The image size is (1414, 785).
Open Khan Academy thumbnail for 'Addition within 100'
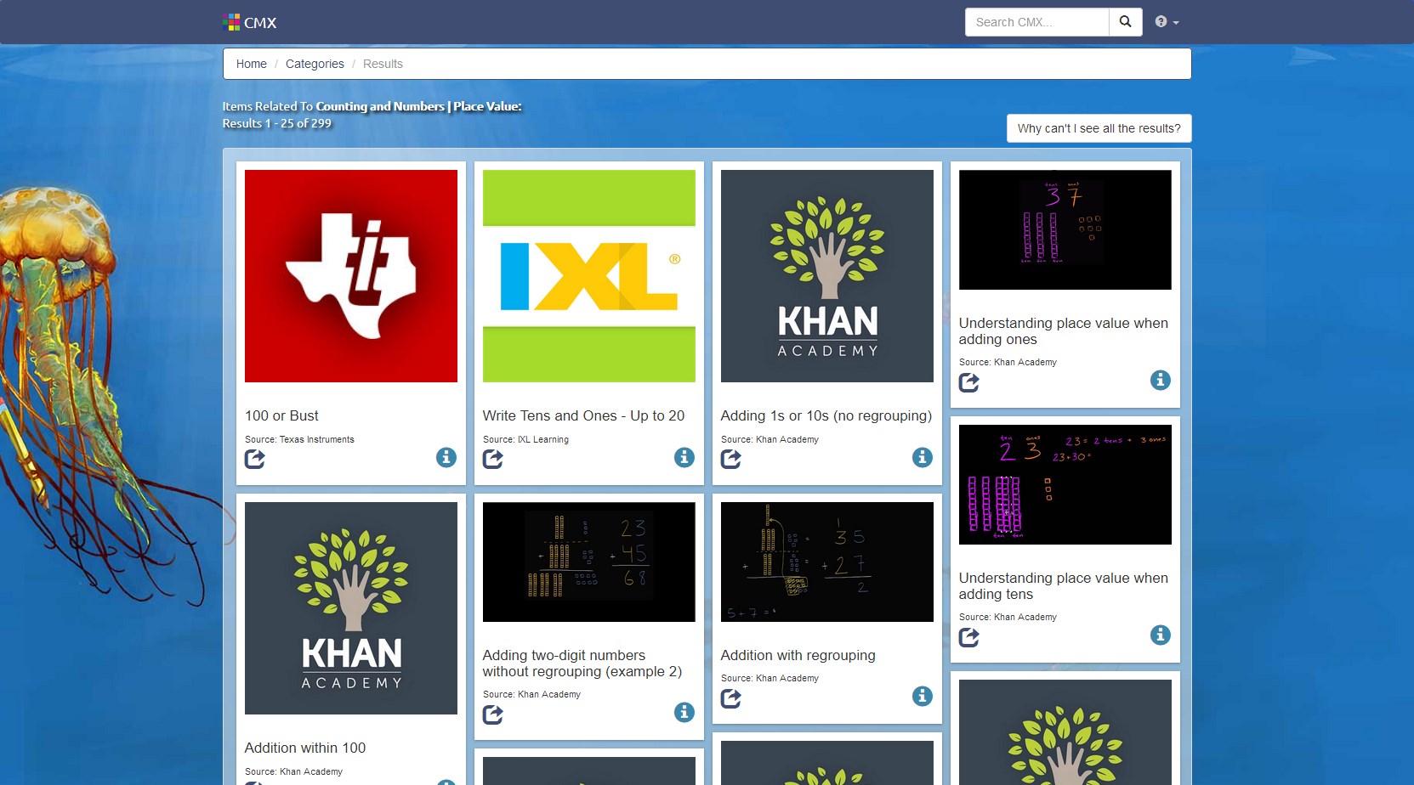pyautogui.click(x=351, y=608)
